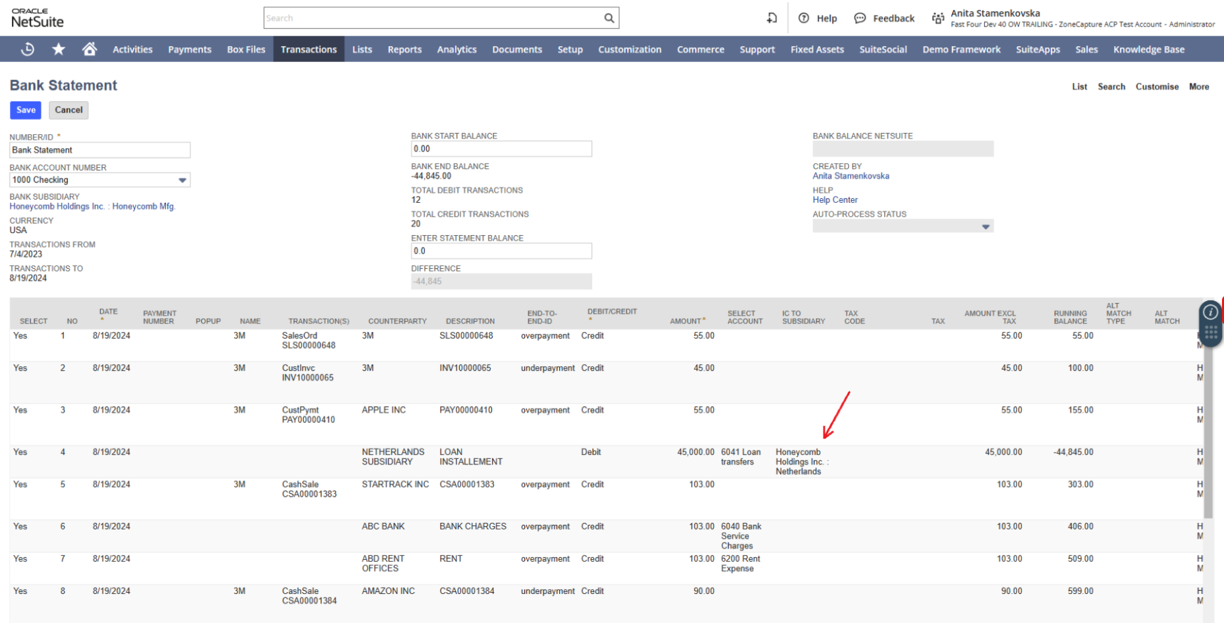Open the Documents menu
Viewport: 1224px width, 623px height.
[517, 49]
